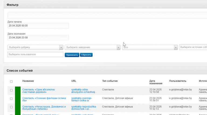Open the Выберите источник события dropdown

point(193,47)
